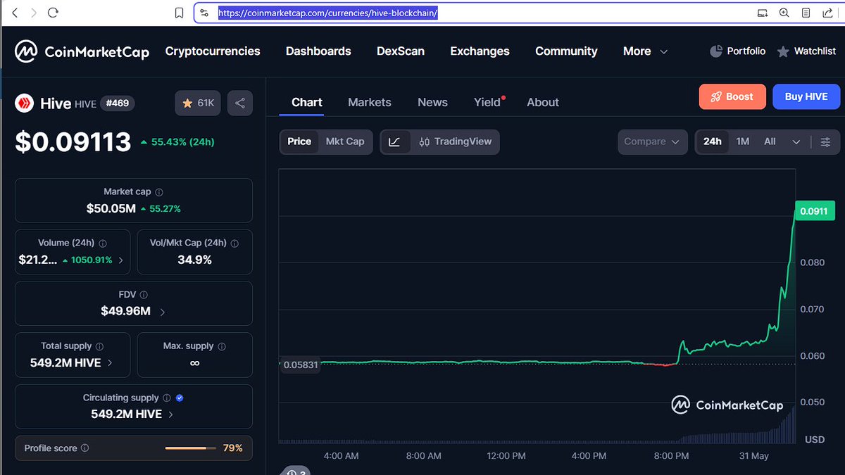Click the Volume (24h) info icon
Viewport: 845px width, 475px height.
pos(103,243)
